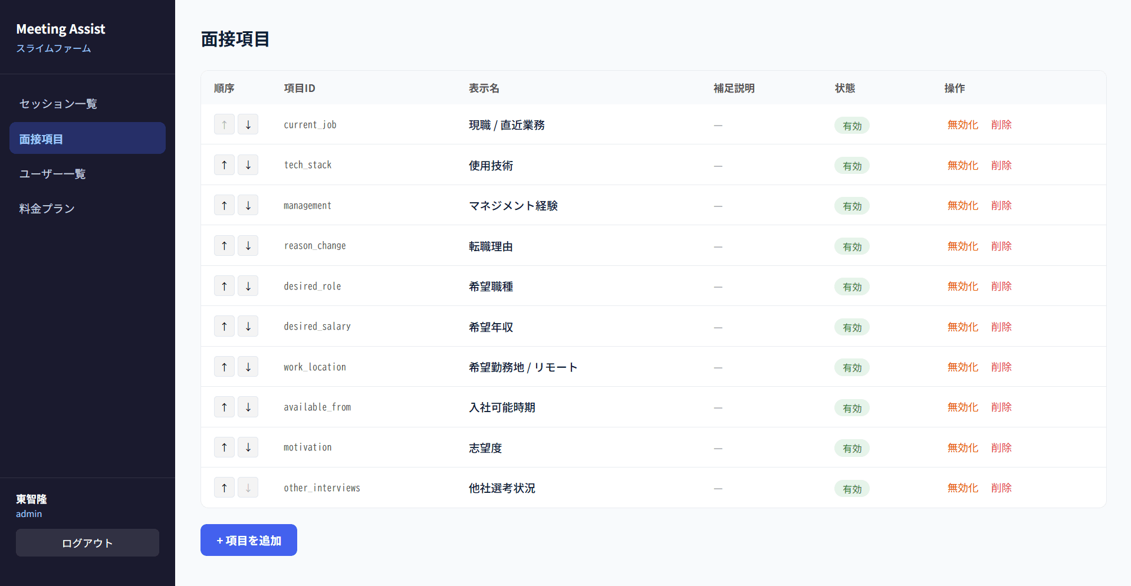The image size is (1131, 586).
Task: Delete (削除) the available_from item
Action: [x=1001, y=407]
